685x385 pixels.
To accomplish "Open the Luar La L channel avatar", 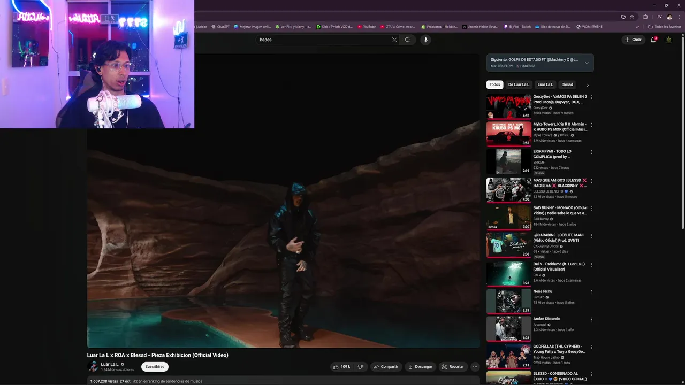I will [93, 366].
